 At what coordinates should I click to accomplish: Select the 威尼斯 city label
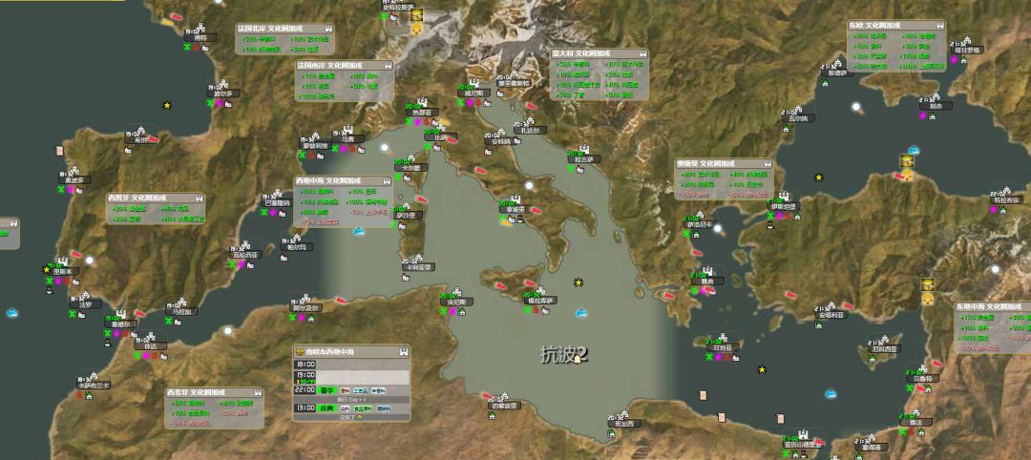(x=474, y=94)
